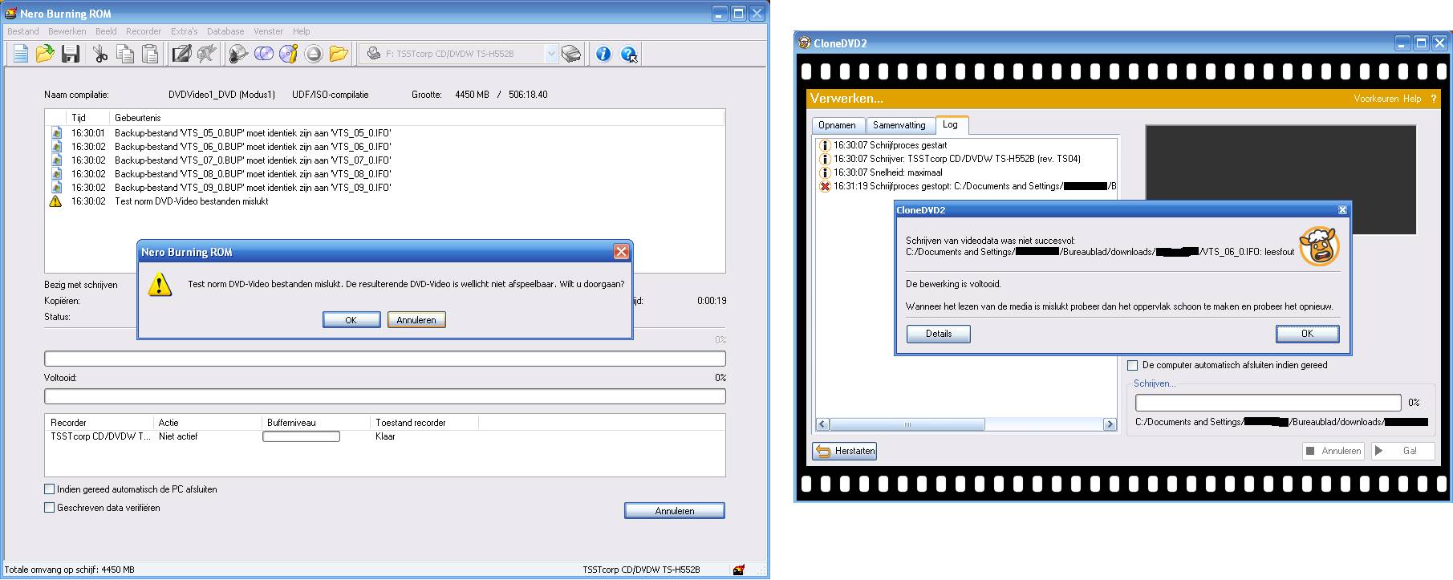Open the Bewerken menu
Viewport: 1453px width, 580px height.
coord(67,31)
